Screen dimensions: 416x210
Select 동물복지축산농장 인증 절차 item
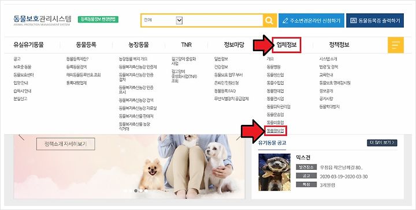[x=136, y=77]
